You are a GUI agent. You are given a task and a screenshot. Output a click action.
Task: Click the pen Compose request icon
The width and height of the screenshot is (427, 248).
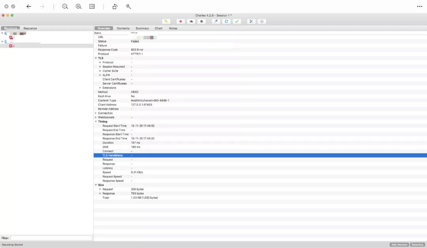pyautogui.click(x=216, y=21)
